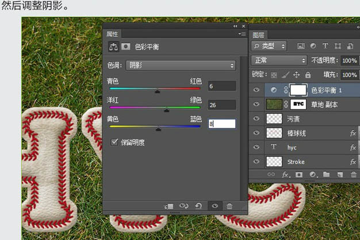
Task: Delete this adjustment layer trash icon in Properties
Action: point(229,206)
